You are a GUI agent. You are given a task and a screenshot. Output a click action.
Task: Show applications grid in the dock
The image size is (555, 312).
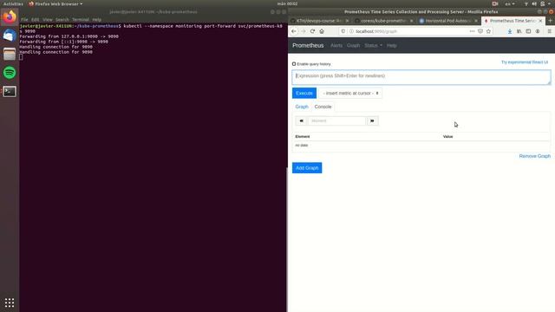[x=10, y=302]
